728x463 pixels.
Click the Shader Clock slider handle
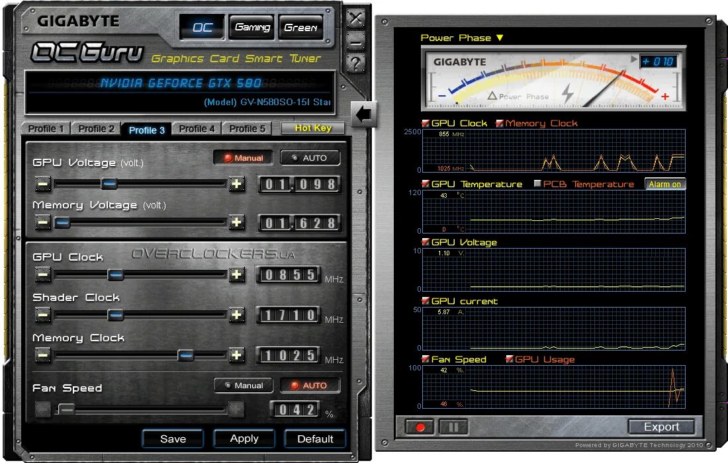[116, 315]
